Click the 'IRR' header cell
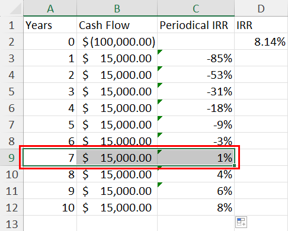The image size is (288, 231). point(261,25)
